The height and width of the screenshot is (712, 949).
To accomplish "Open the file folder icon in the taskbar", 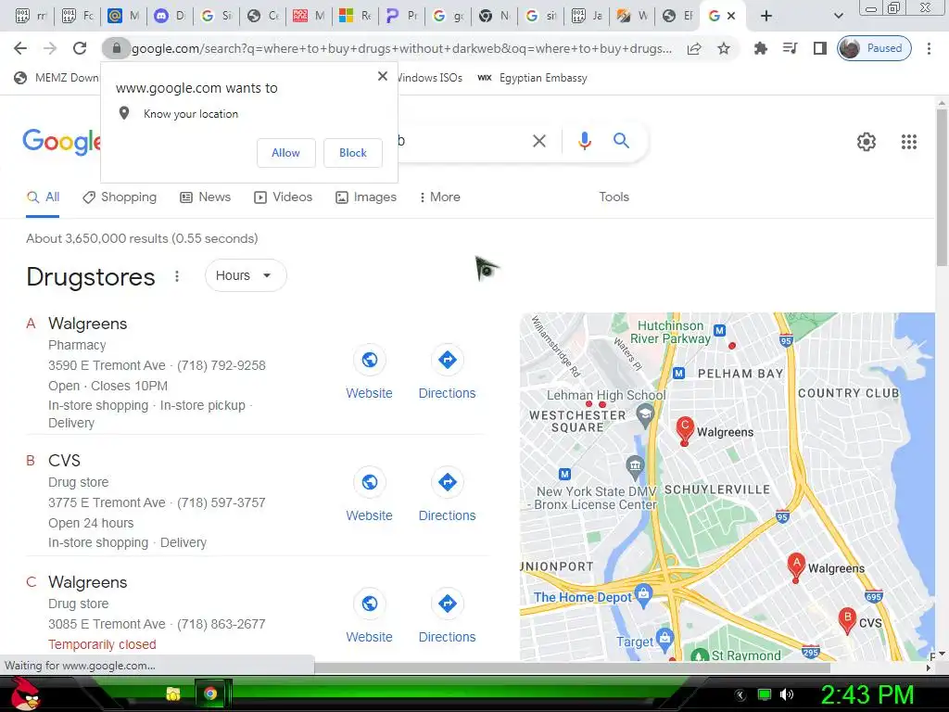I will tap(173, 693).
